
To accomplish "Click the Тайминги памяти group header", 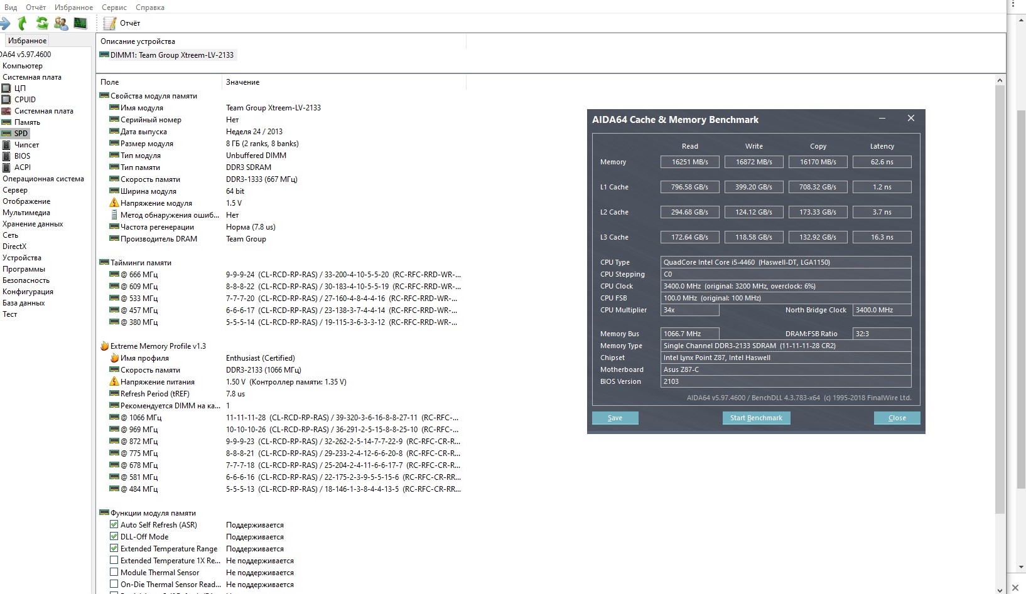I will [x=136, y=263].
